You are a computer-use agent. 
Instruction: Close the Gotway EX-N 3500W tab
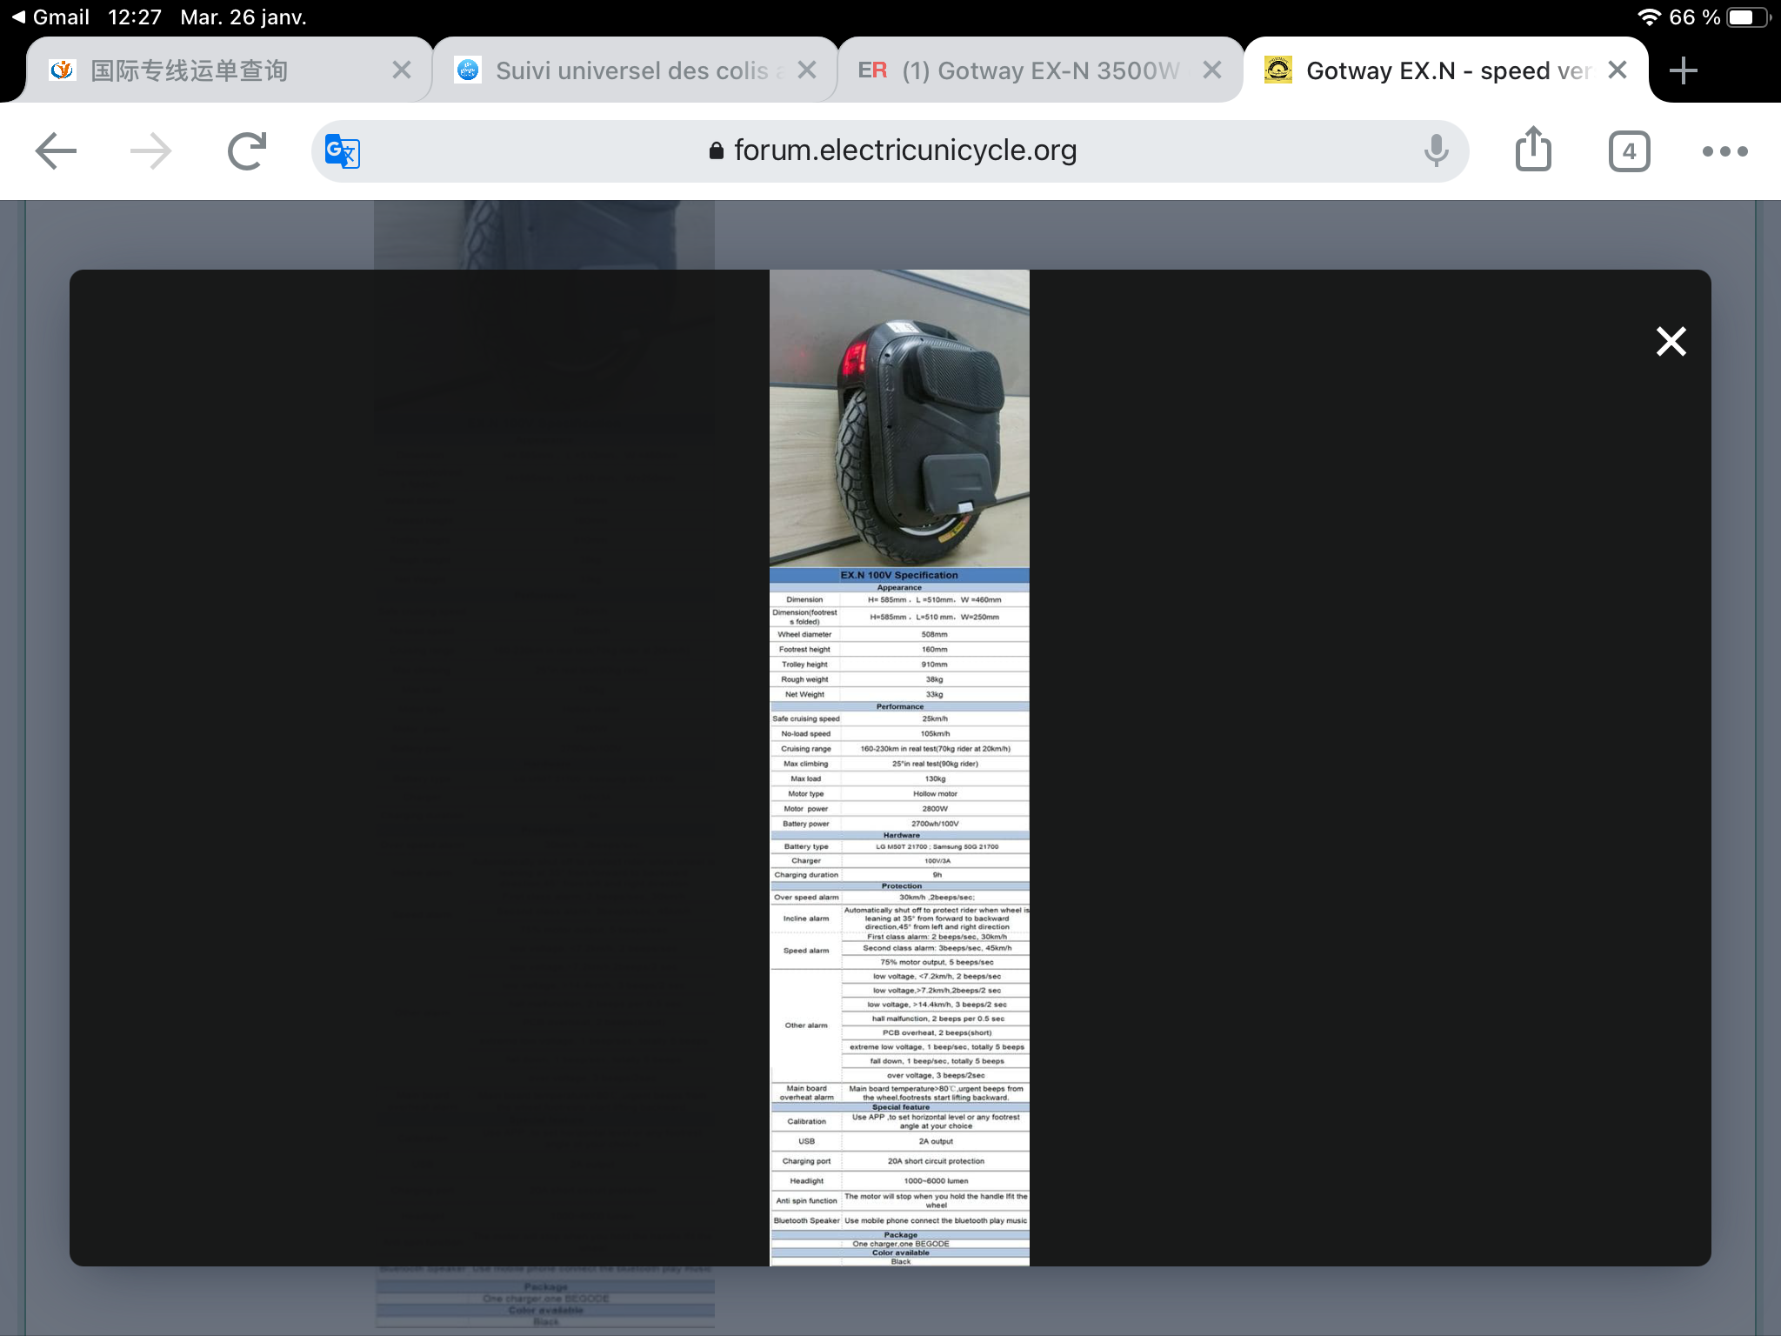tap(1212, 70)
